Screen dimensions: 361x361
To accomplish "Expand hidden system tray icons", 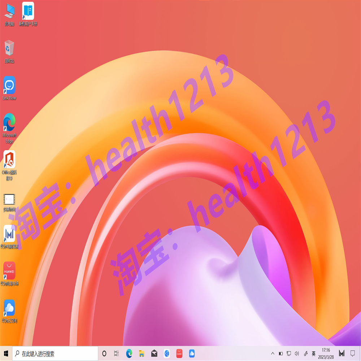I will (x=273, y=354).
